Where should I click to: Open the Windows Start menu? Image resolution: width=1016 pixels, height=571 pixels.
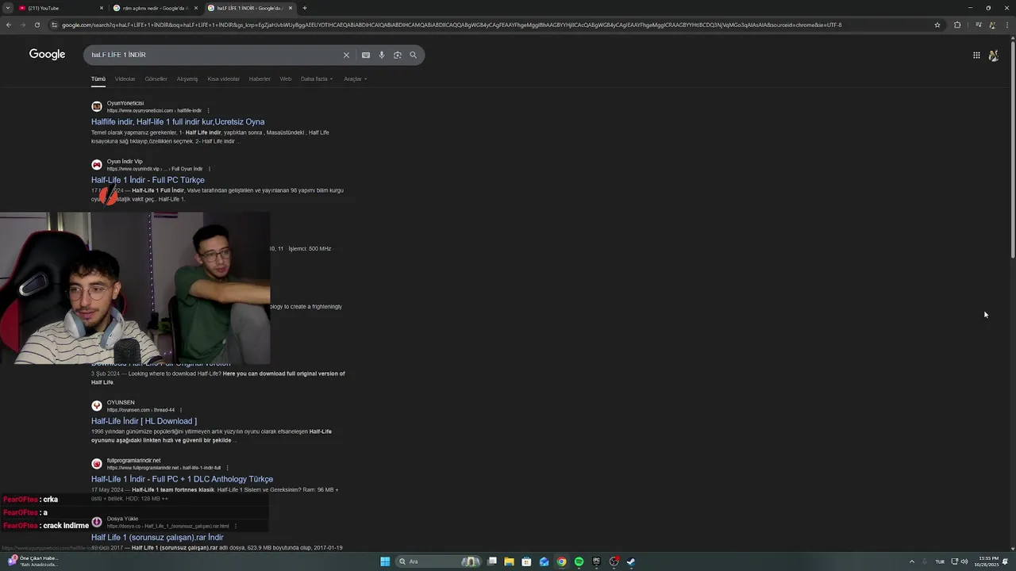385,561
